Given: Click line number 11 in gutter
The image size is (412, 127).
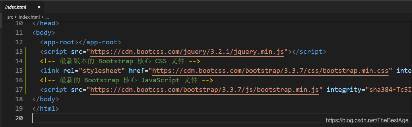Looking at the screenshot, I should coord(19,33).
